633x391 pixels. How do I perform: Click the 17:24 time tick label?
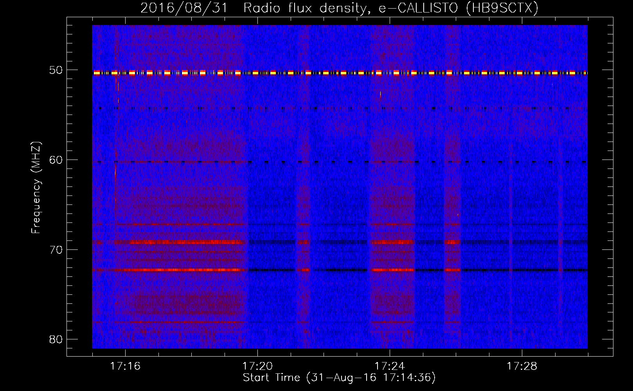(x=390, y=366)
